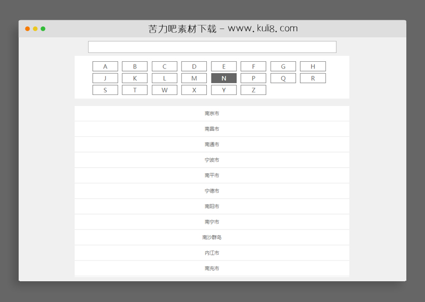Click the letter S button
This screenshot has height=302, width=425.
[x=105, y=90]
